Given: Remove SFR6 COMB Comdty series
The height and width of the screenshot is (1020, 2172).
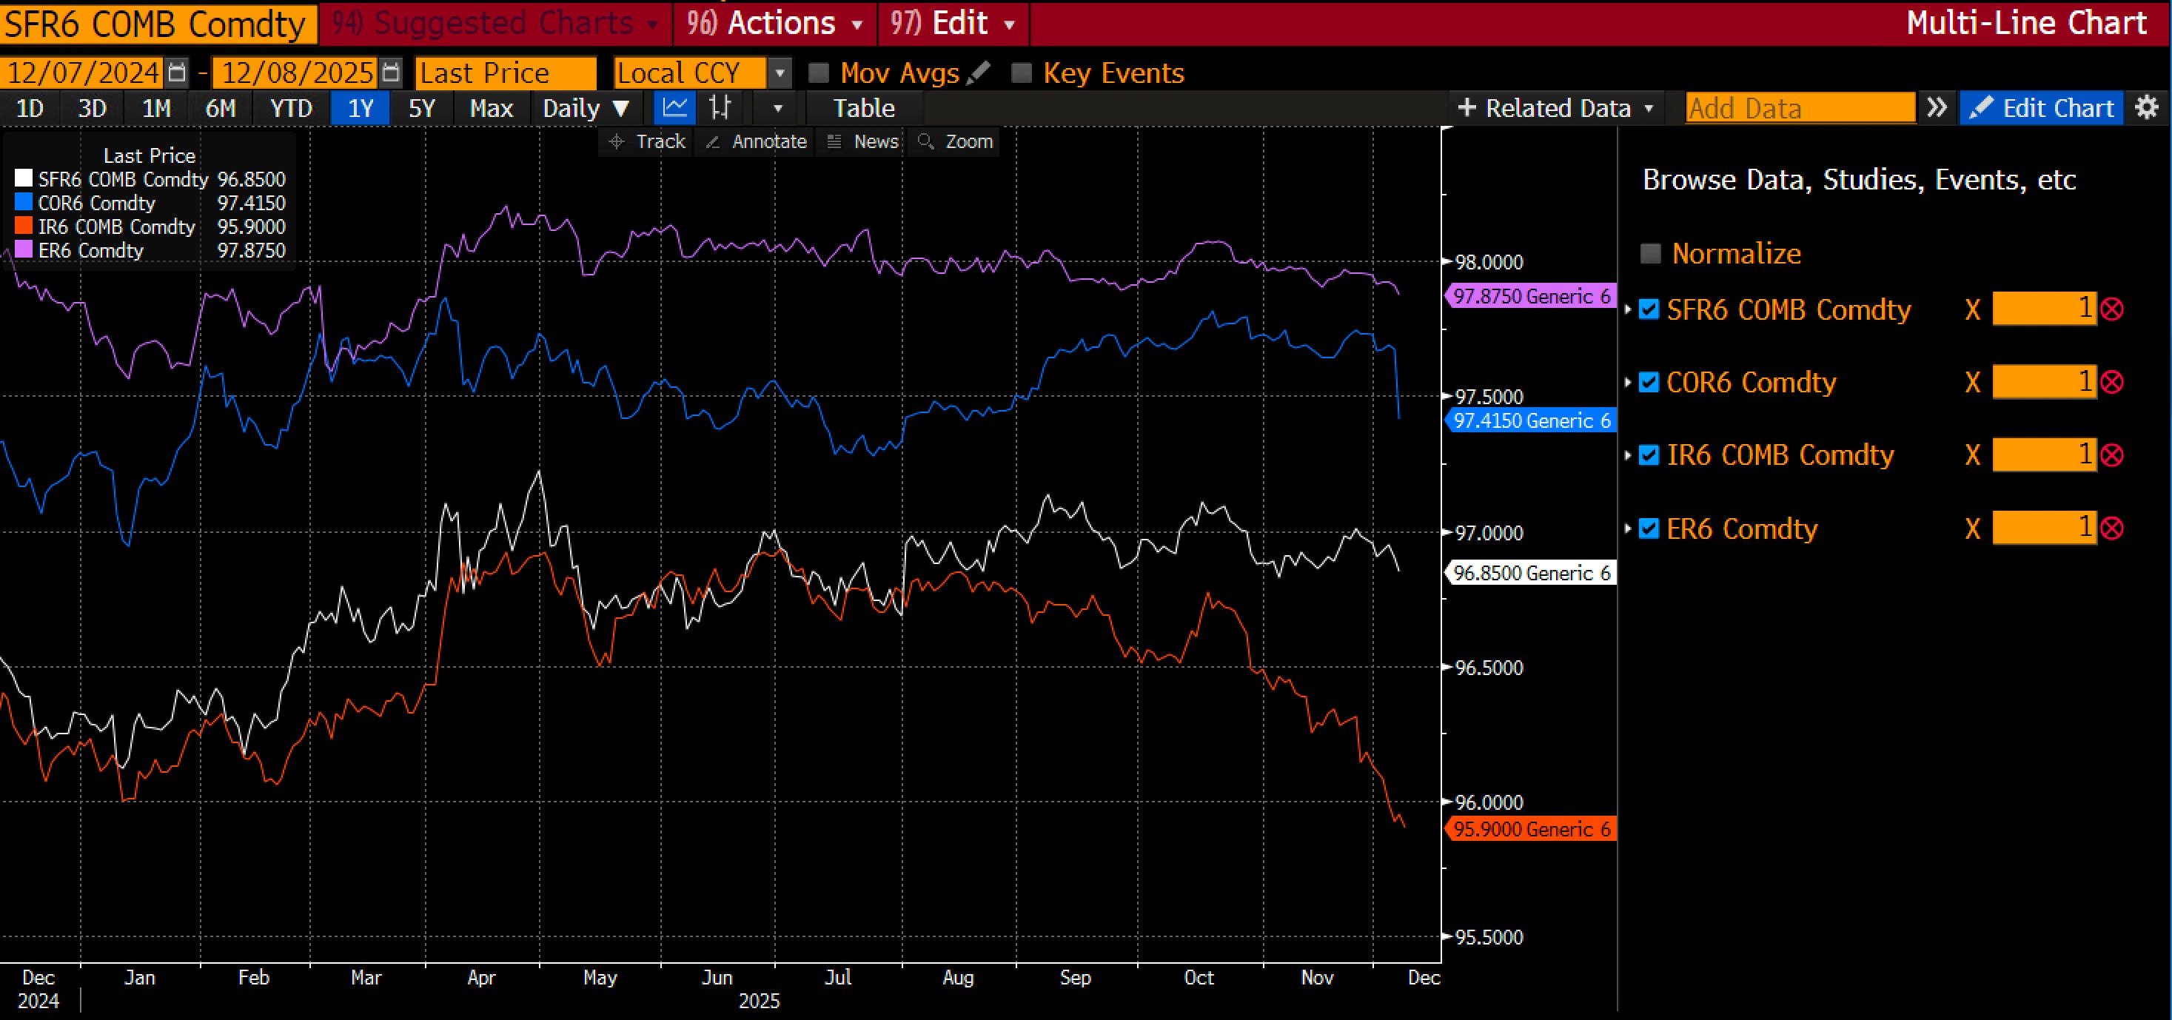Looking at the screenshot, I should click(2112, 309).
